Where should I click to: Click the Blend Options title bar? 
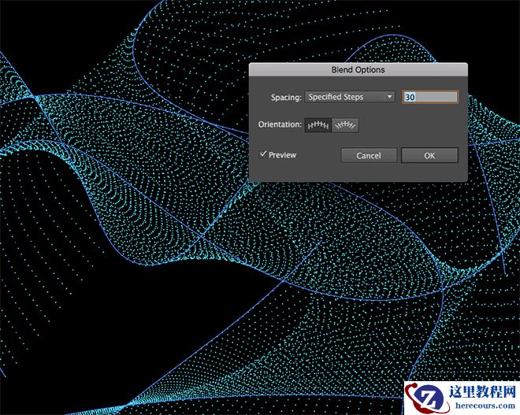[358, 69]
